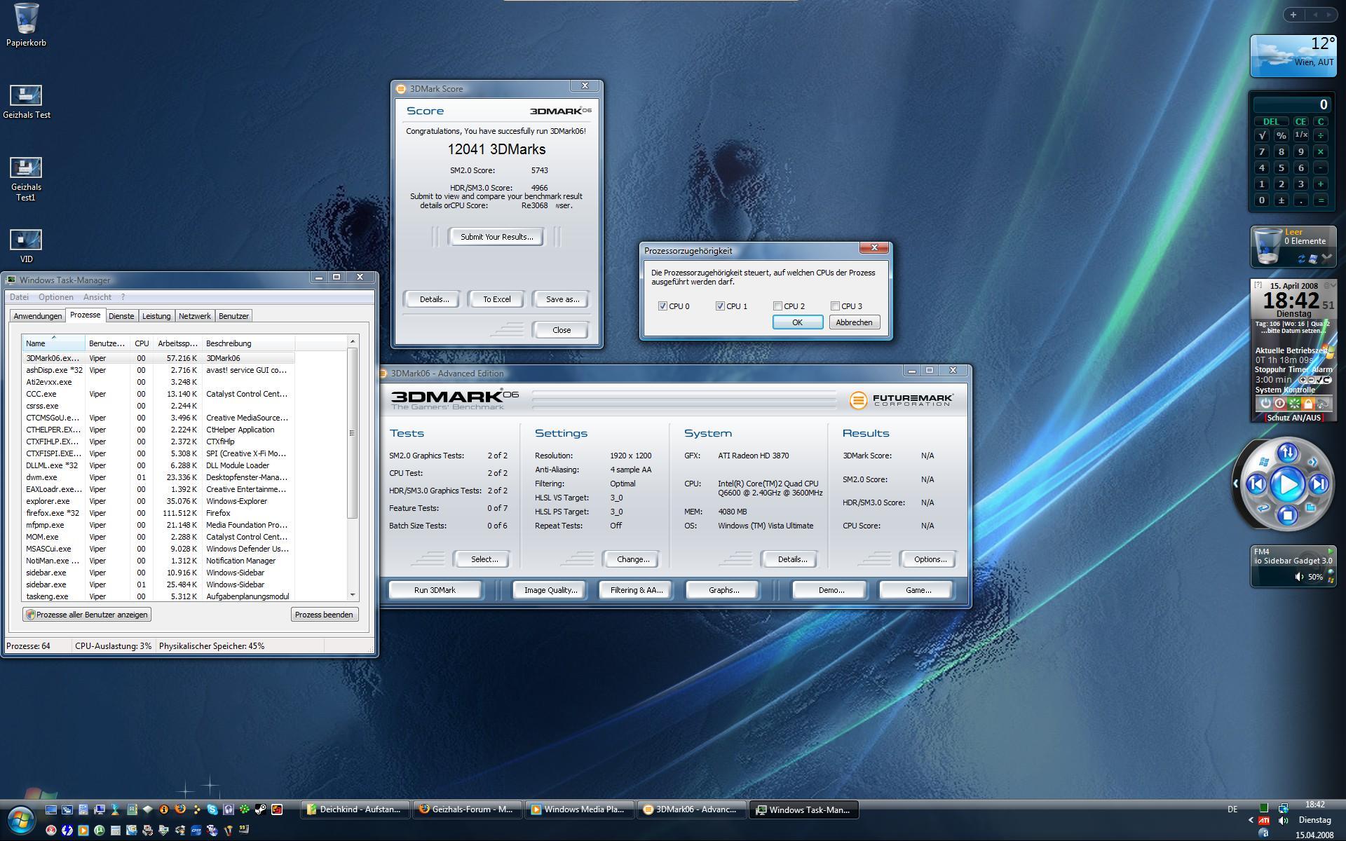Screen dimensions: 1346x841
Task: Open the Ansicht menu in Task Manager
Action: [x=97, y=297]
